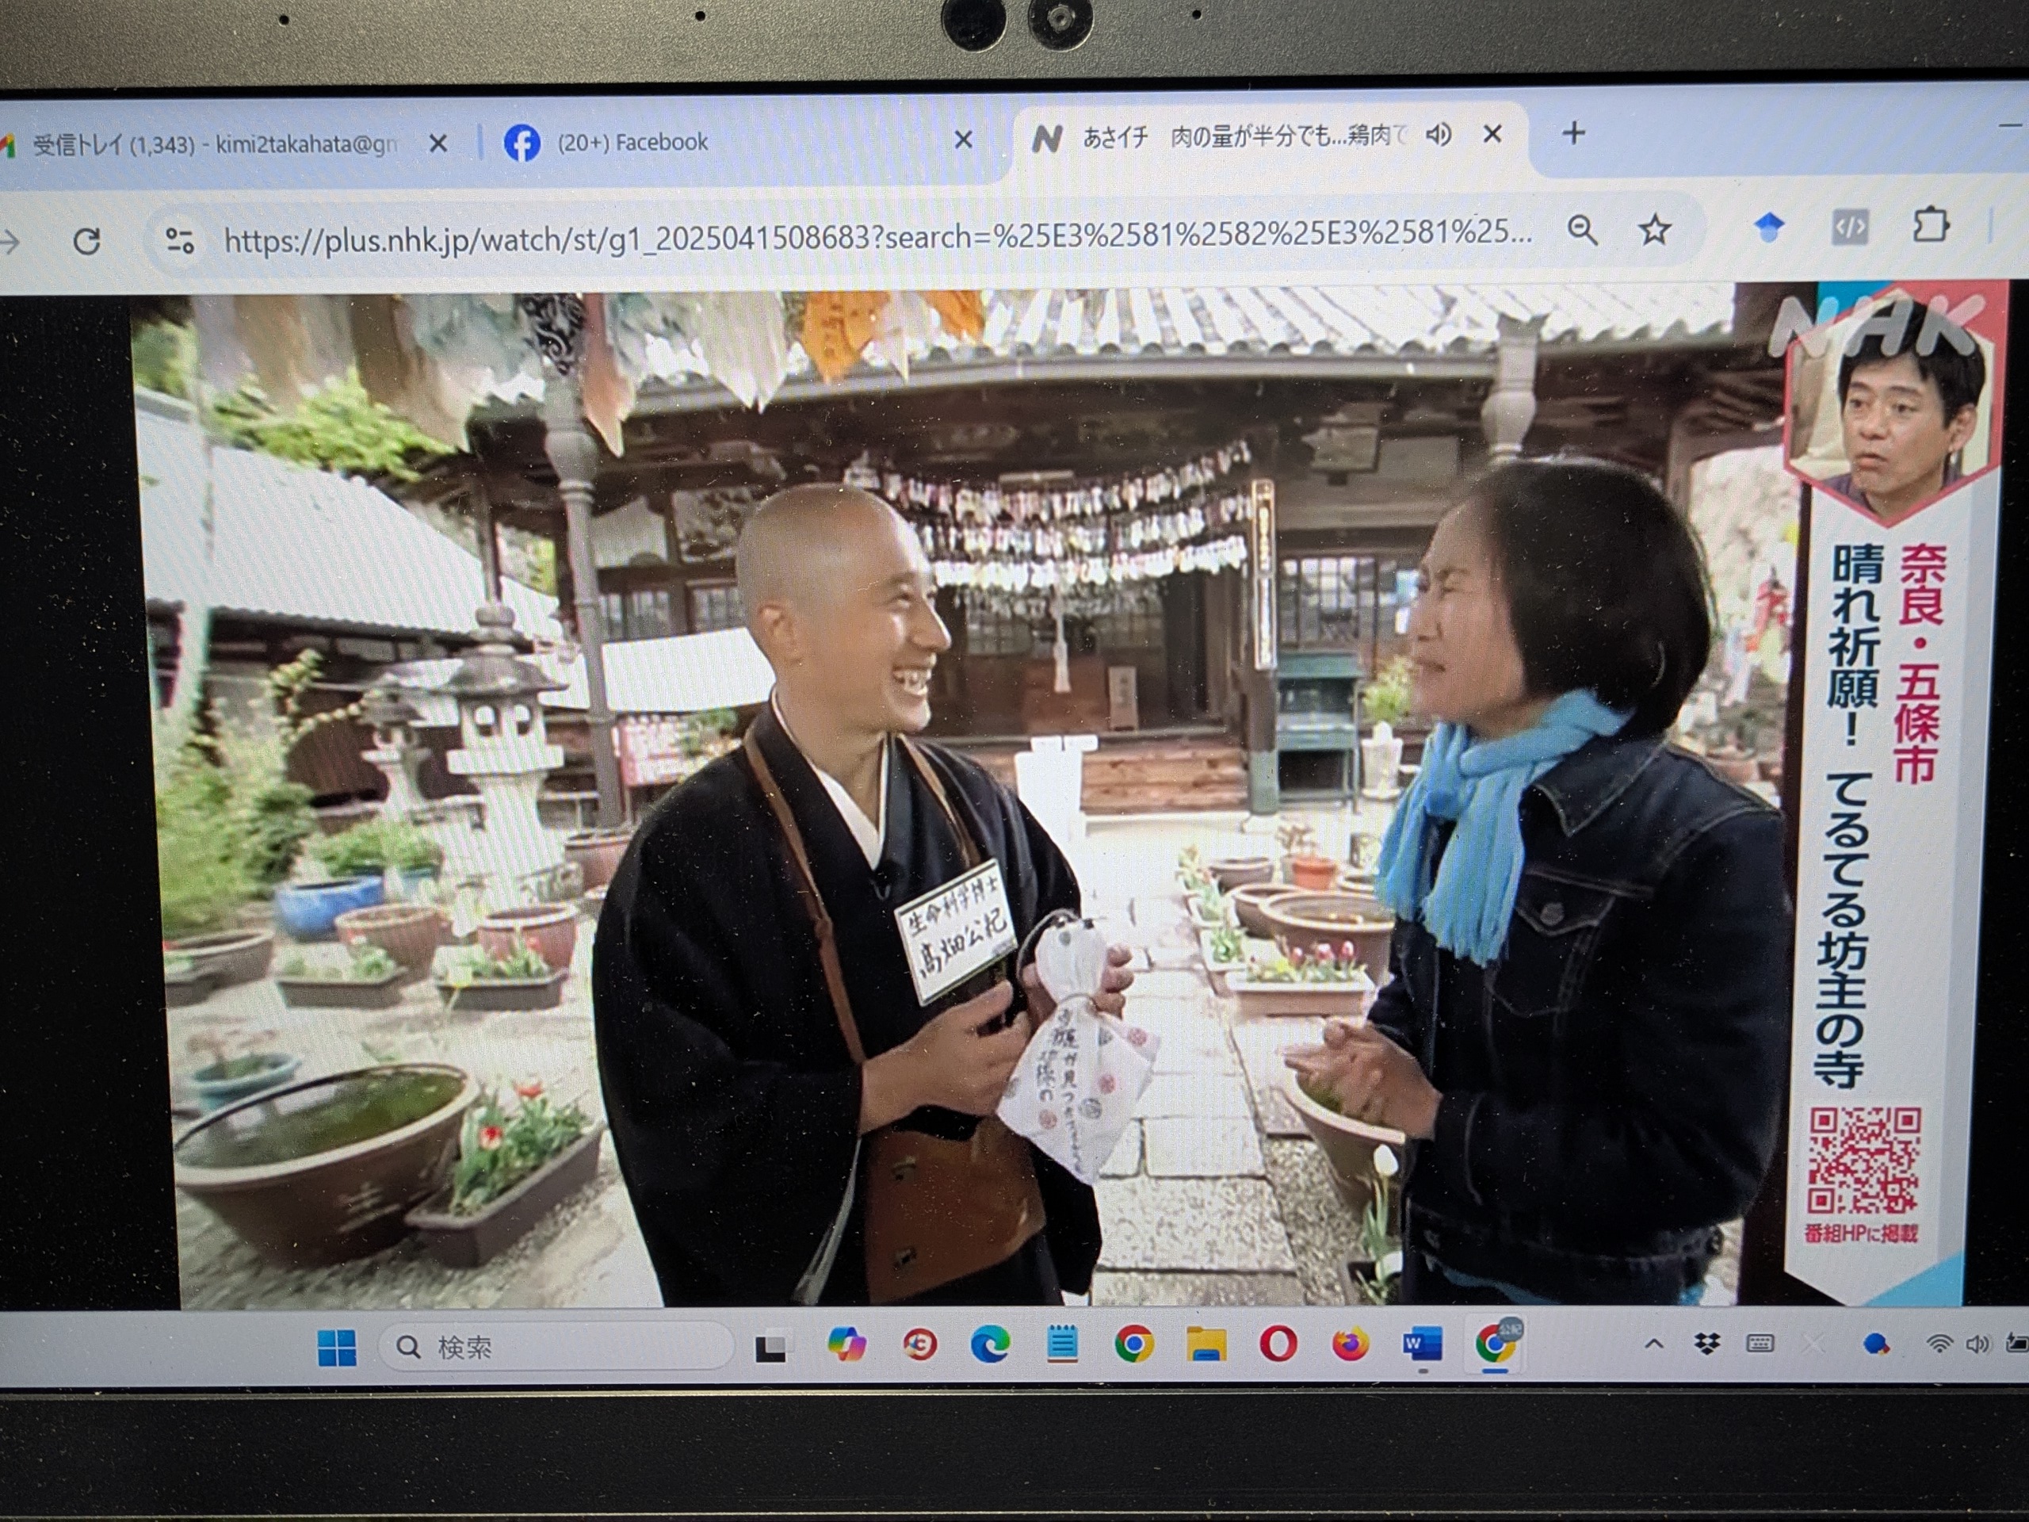Click the blue extension icon in toolbar
Viewport: 2029px width, 1522px height.
point(1769,228)
